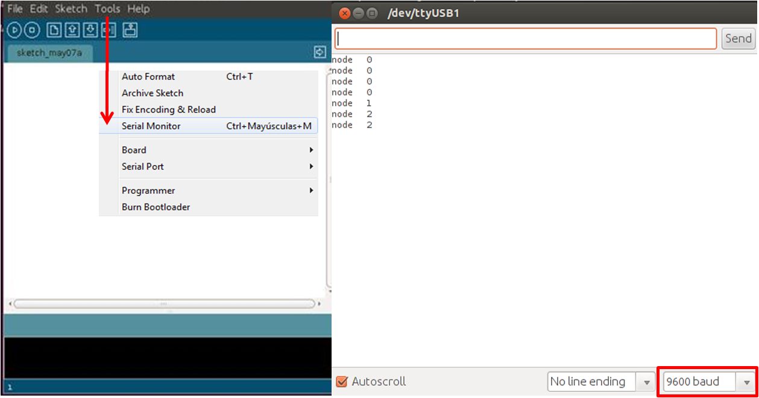Viewport: 759px width, 398px height.
Task: Select Serial Monitor in the Tools menu
Action: click(209, 126)
